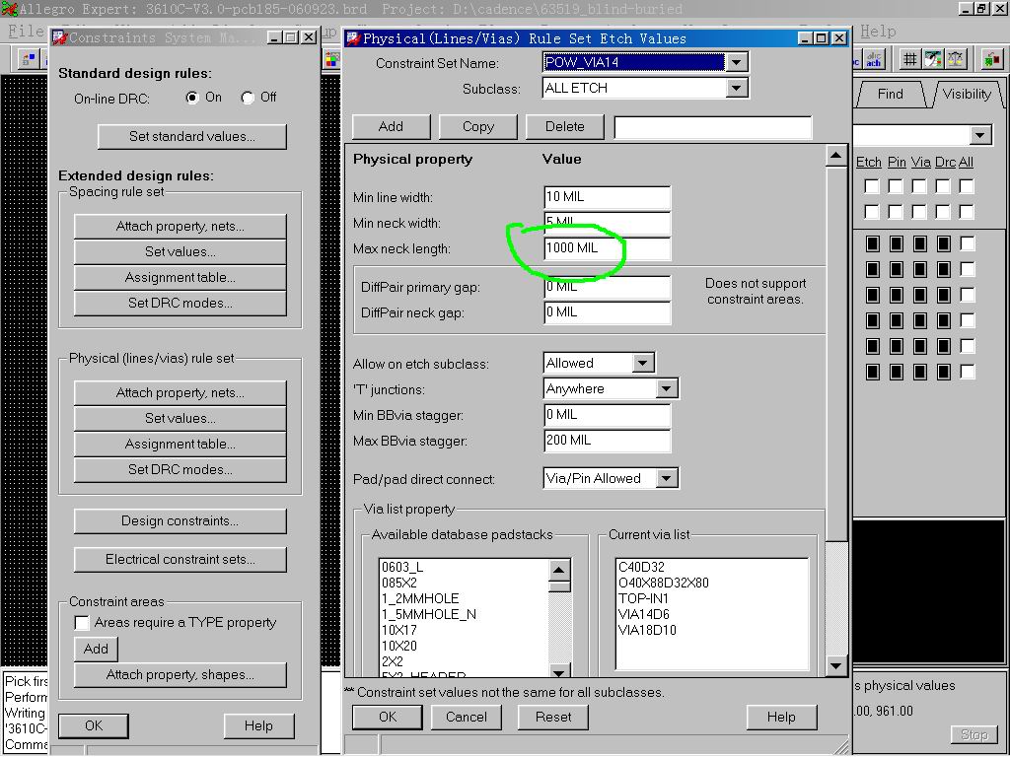The image size is (1010, 757).
Task: Click the Etch column header
Action: tap(868, 163)
